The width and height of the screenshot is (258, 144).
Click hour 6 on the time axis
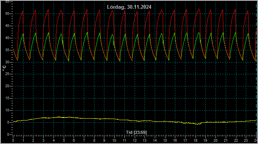[x=74, y=141]
